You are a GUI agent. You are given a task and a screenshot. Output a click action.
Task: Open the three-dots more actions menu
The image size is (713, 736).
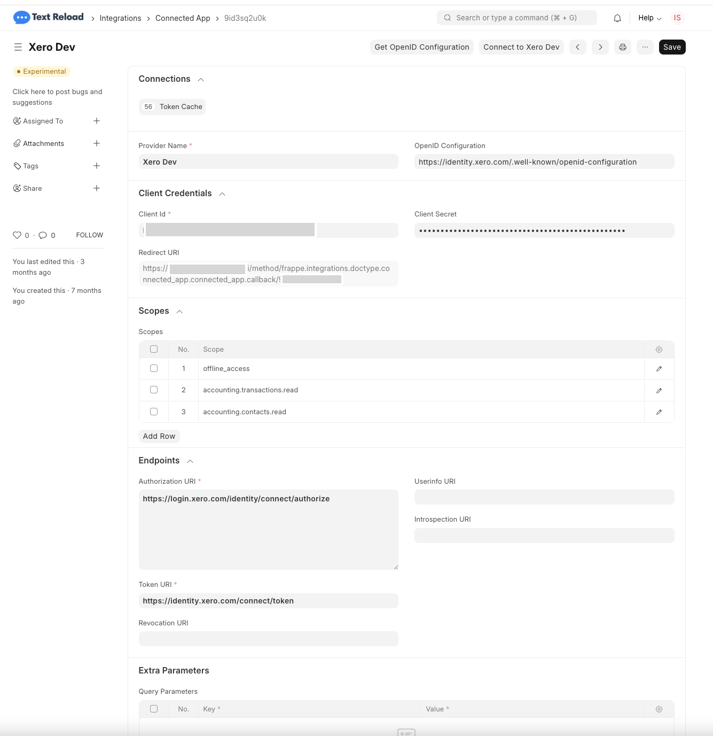(645, 47)
